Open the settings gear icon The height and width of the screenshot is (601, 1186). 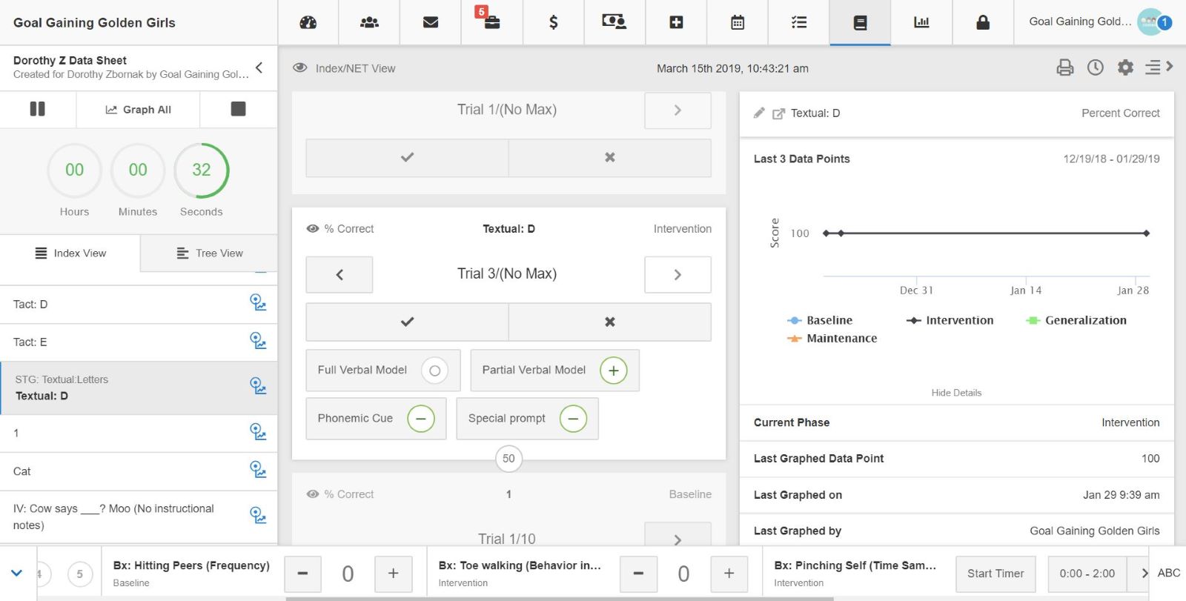pyautogui.click(x=1125, y=67)
